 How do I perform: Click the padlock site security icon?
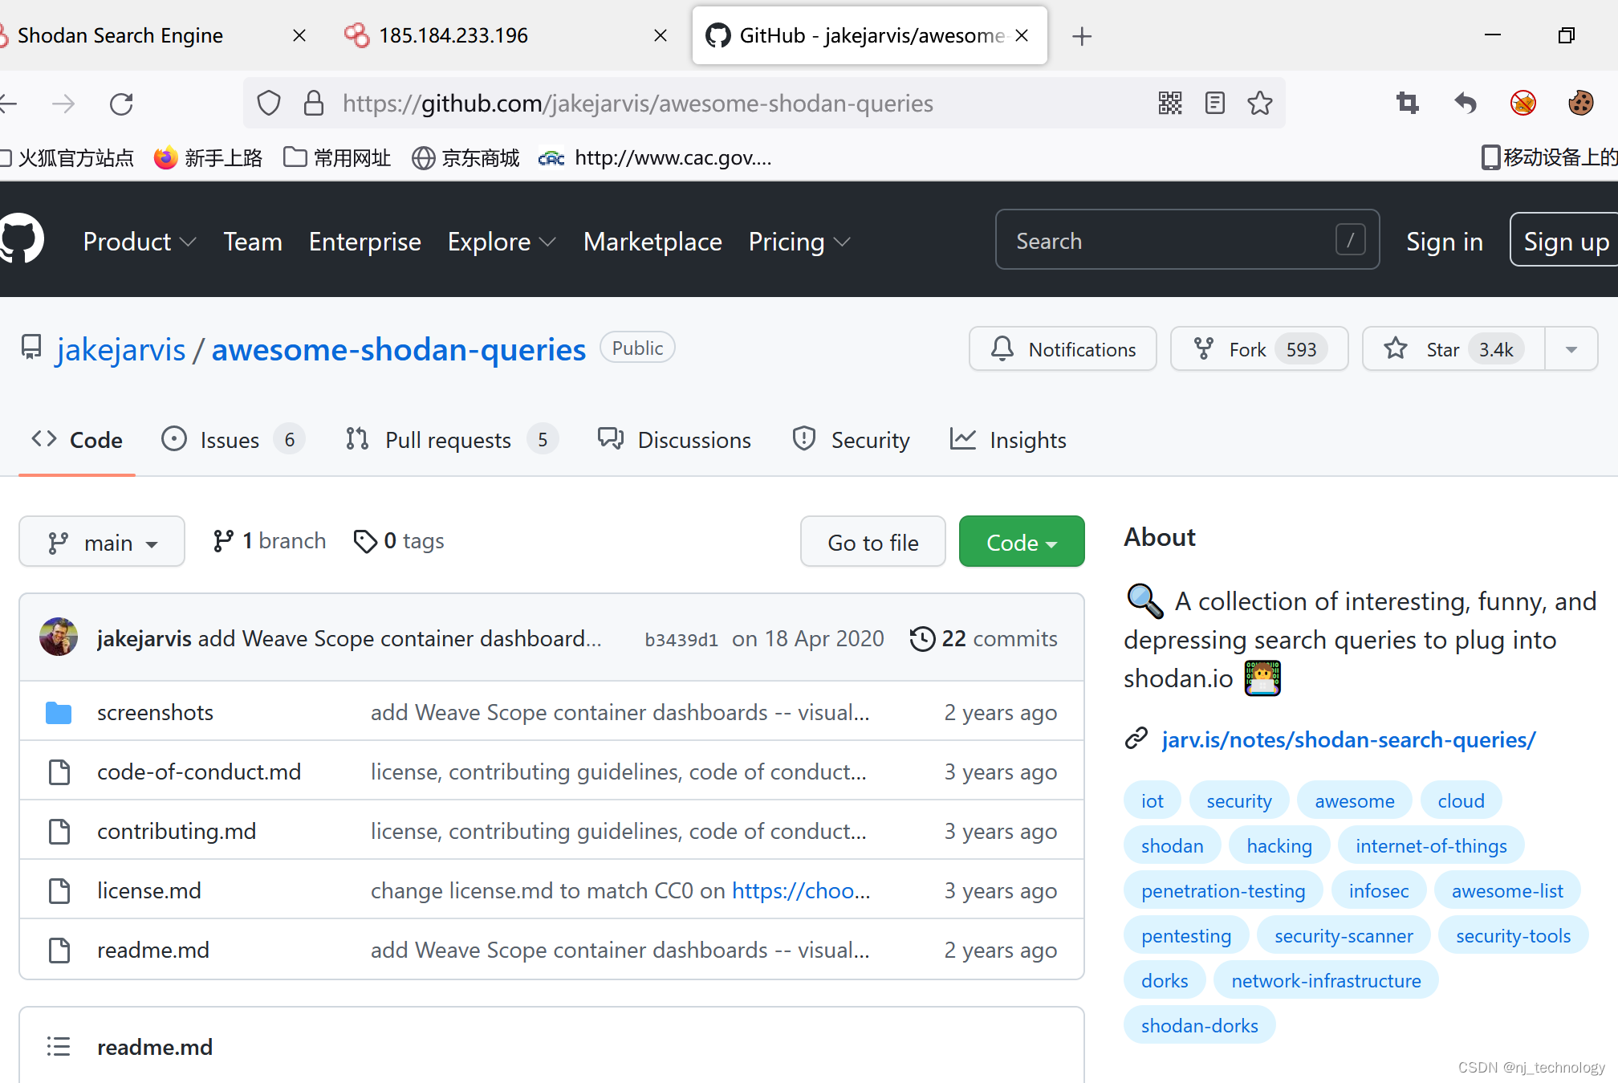coord(314,104)
